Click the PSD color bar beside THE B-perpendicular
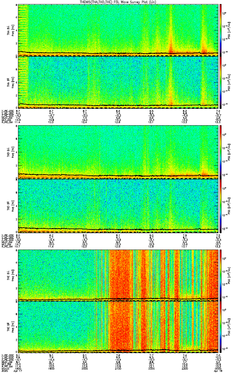This screenshot has width=233, height=373. 221,275
